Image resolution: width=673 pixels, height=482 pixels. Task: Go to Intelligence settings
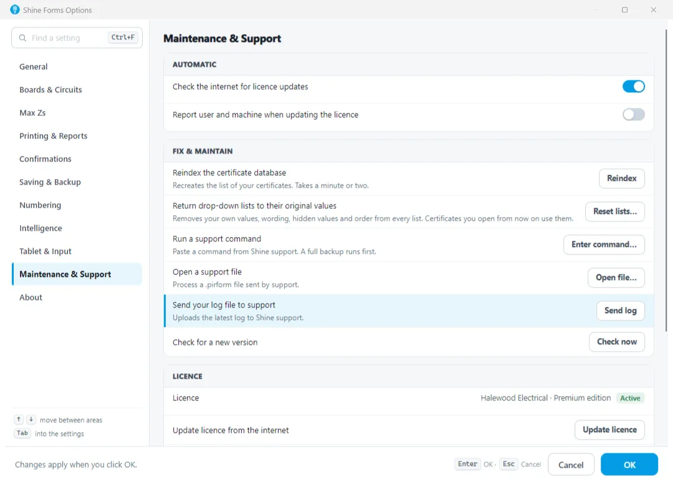pos(77,228)
